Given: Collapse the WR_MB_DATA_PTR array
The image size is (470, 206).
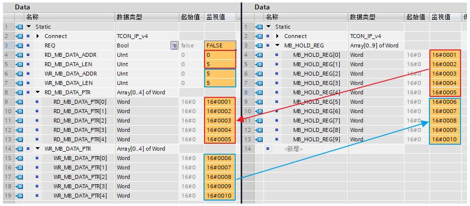Looking at the screenshot, I should click(x=38, y=149).
